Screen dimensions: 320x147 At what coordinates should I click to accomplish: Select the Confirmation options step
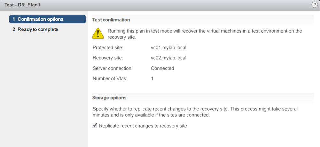click(x=47, y=19)
